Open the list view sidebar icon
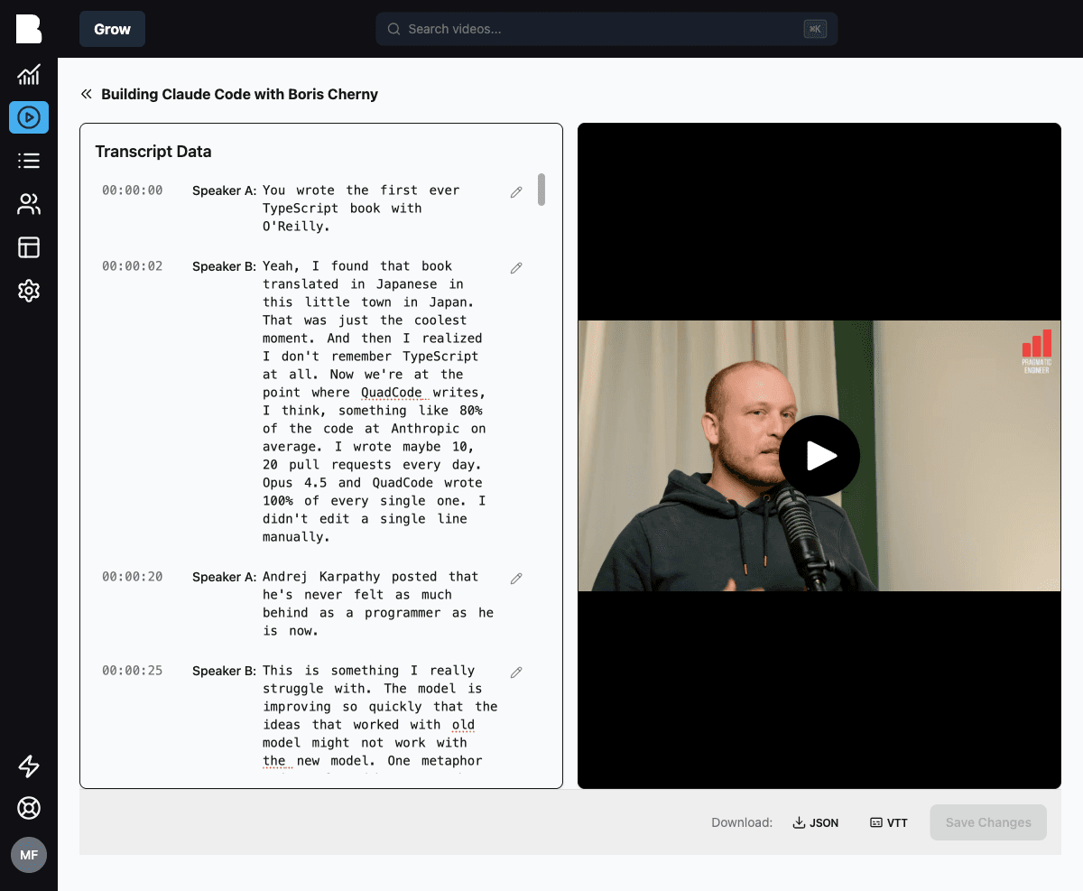This screenshot has width=1083, height=891. (x=29, y=161)
